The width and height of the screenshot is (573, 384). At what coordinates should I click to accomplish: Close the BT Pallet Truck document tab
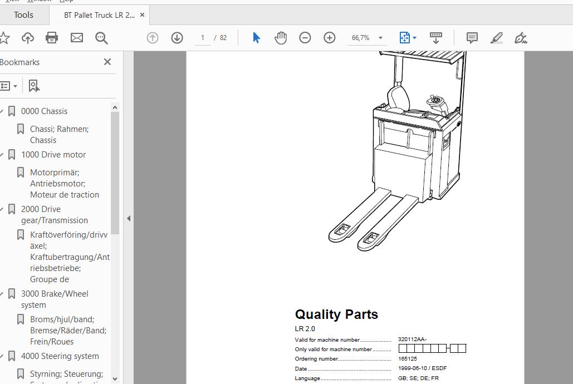(142, 15)
